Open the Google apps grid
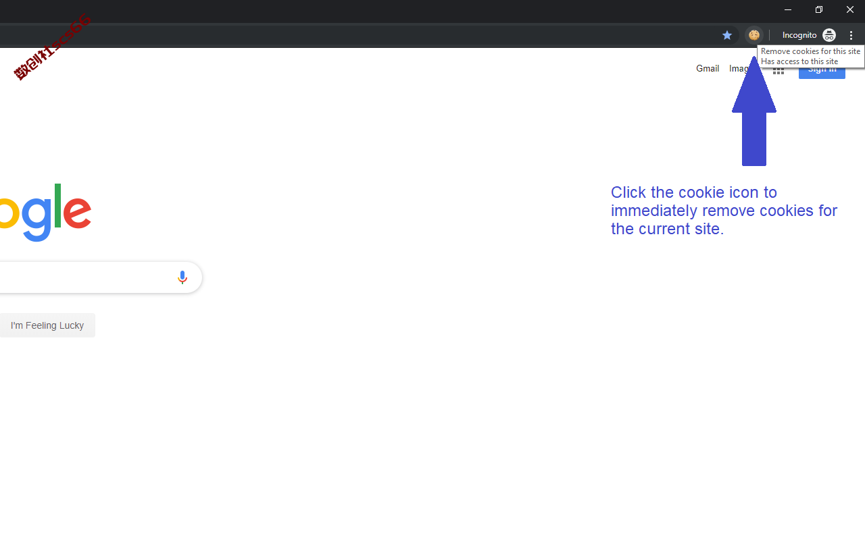The height and width of the screenshot is (540, 865). point(778,70)
